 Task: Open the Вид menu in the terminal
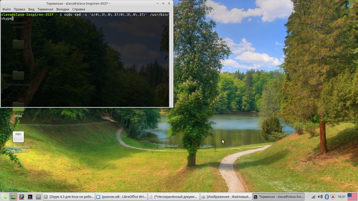point(31,9)
